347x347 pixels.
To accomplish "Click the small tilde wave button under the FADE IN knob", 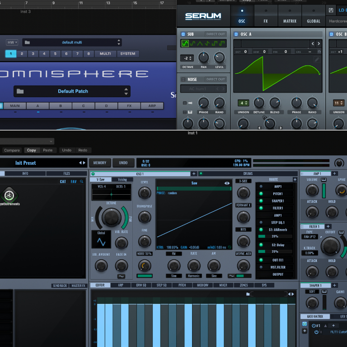I will 121,276.
